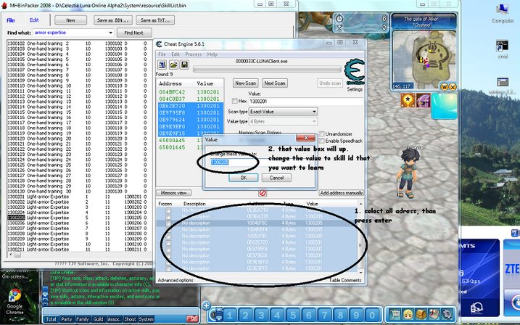The width and height of the screenshot is (520, 325).
Task: Switch hotbar page up arrow
Action: [x=218, y=310]
